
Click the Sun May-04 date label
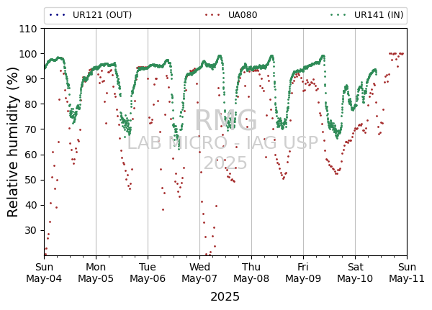(x=44, y=273)
